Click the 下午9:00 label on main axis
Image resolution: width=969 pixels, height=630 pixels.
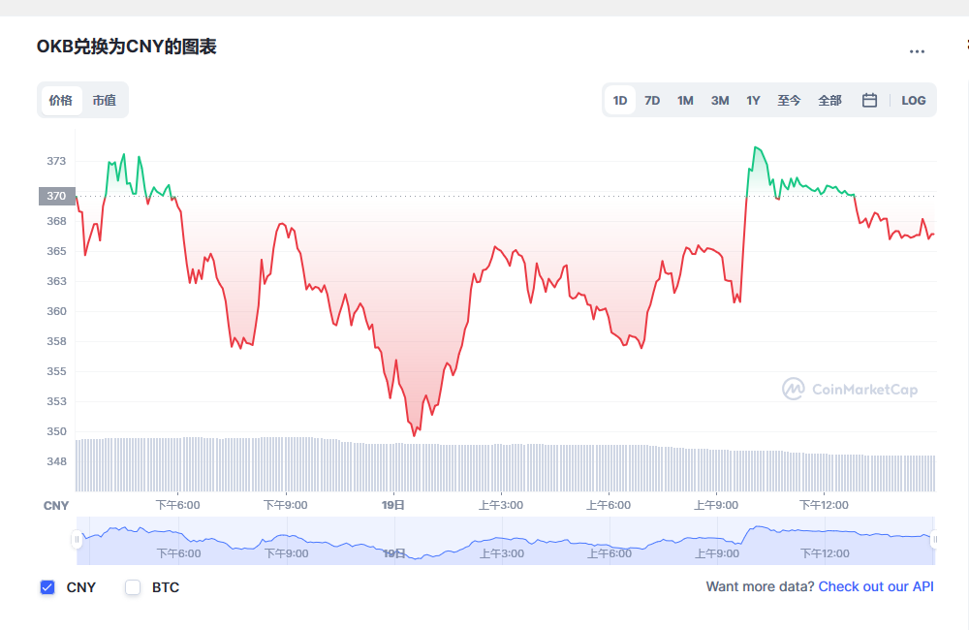pyautogui.click(x=286, y=505)
